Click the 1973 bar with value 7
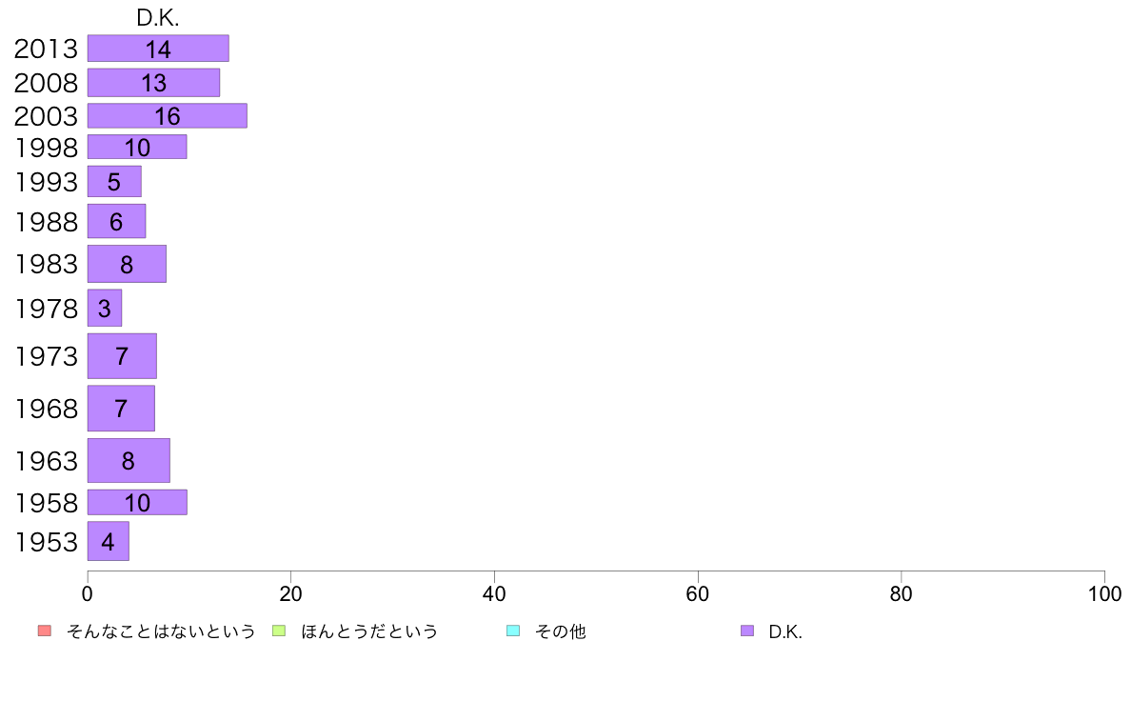Image resolution: width=1131 pixels, height=701 pixels. 122,356
